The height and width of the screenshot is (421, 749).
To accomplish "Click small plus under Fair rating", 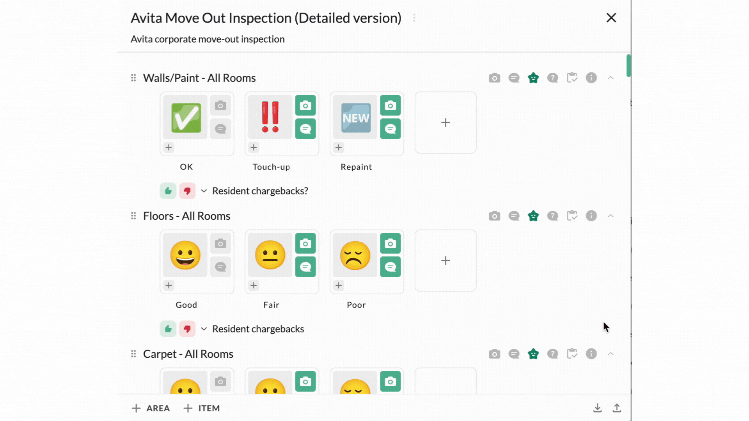I will click(x=254, y=285).
